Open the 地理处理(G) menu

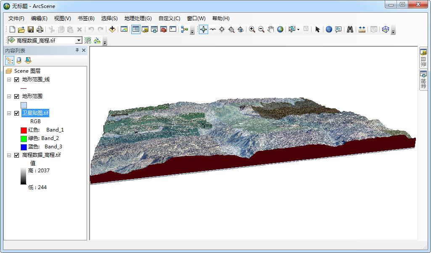click(137, 18)
